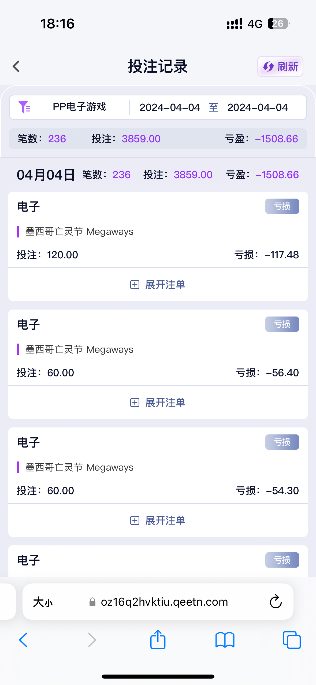Tap the 04月04日 daily summary header

pyautogui.click(x=46, y=175)
